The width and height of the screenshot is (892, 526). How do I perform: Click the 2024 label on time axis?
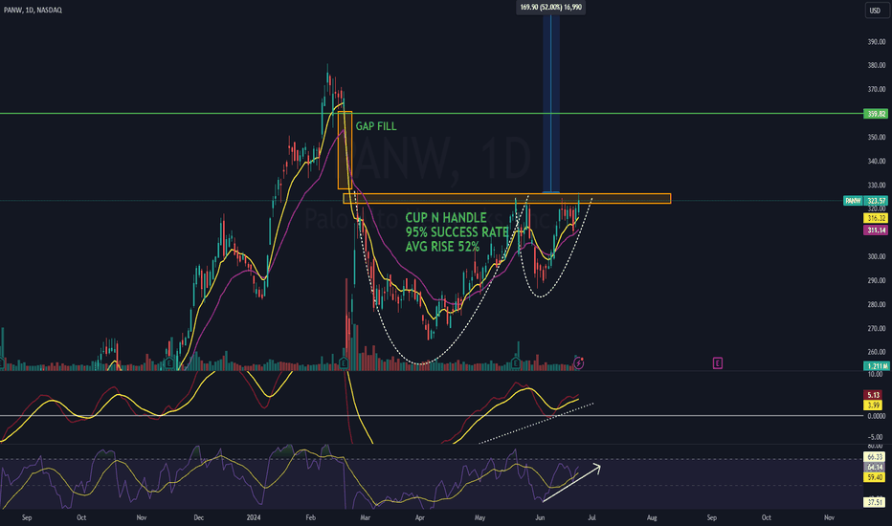[254, 517]
